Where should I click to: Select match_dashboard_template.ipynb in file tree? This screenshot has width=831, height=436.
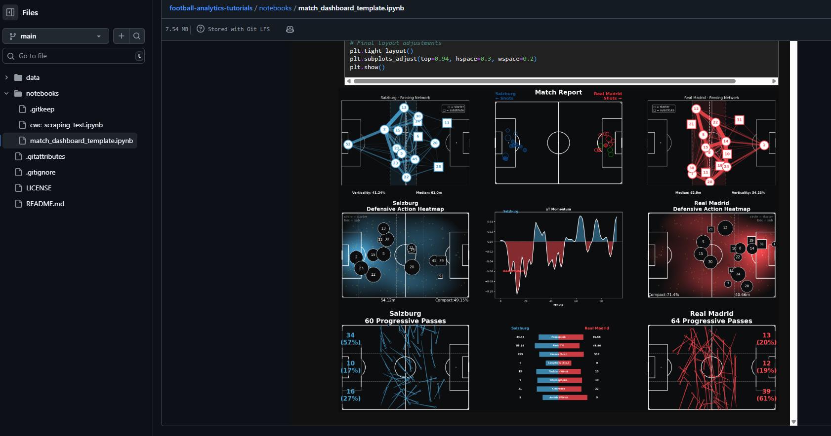click(81, 141)
